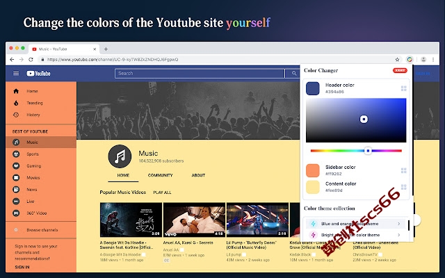Viewport: 445px width, 278px height.
Task: Switch to the COMMUNITY channel tab
Action: click(x=160, y=175)
